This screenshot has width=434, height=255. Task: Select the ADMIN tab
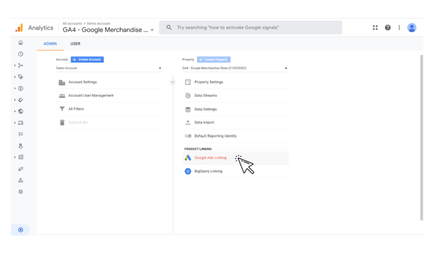50,44
